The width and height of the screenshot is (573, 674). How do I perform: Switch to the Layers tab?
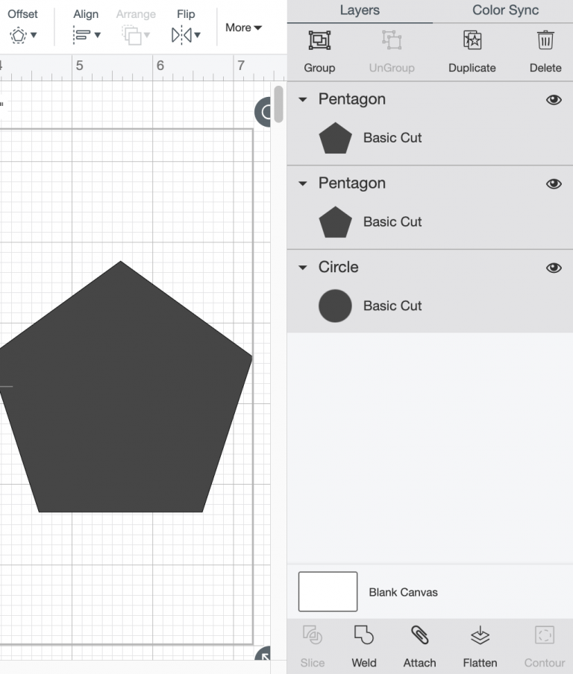[360, 10]
